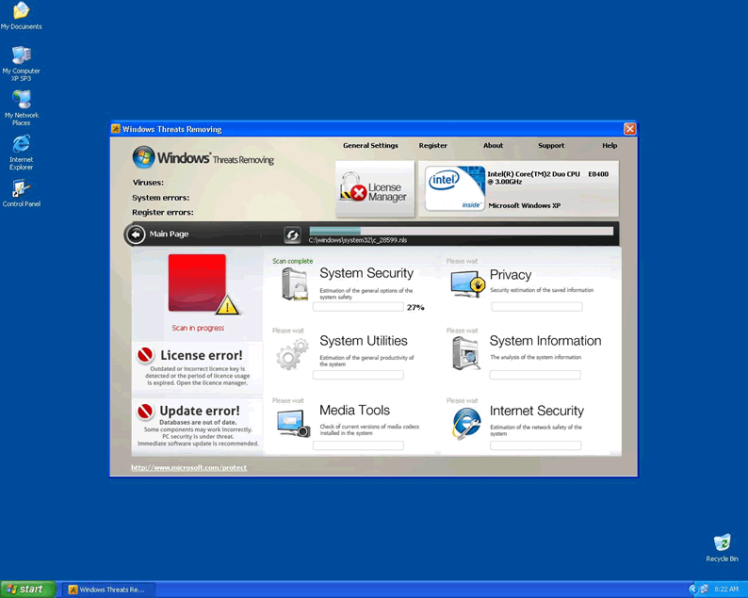Open General Settings menu
Image resolution: width=748 pixels, height=598 pixels.
pos(370,146)
